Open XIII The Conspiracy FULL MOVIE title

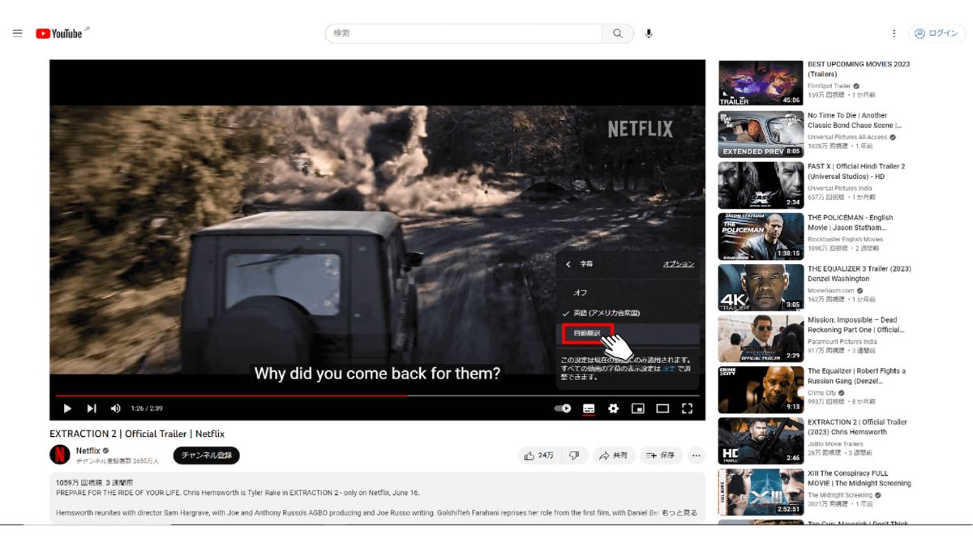[x=859, y=478]
